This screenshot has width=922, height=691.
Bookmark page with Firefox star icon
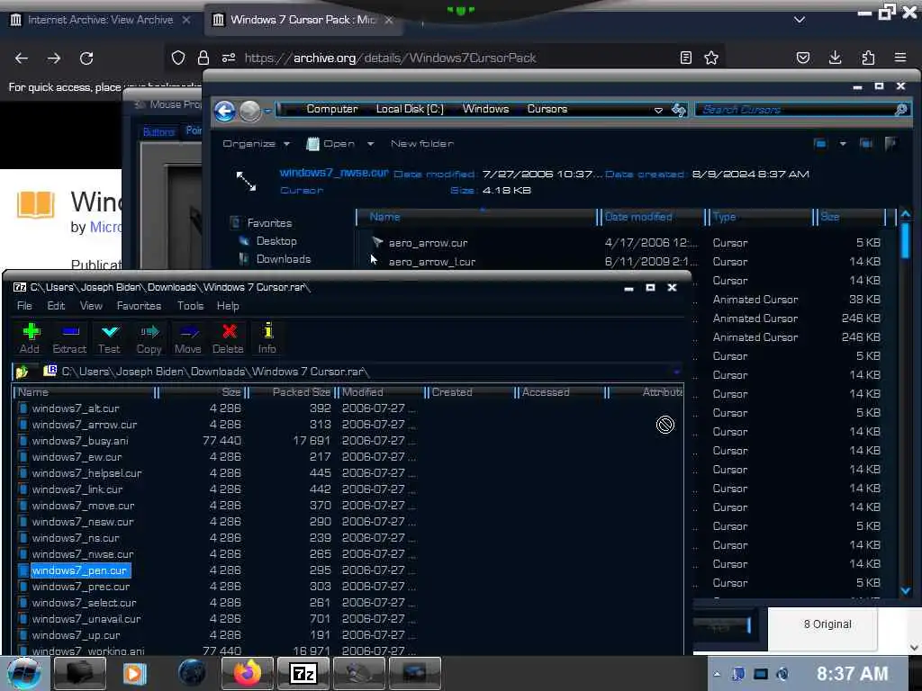tap(711, 58)
